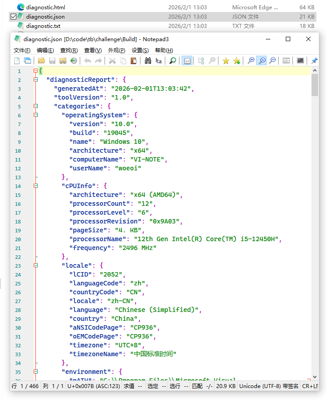The height and width of the screenshot is (400, 327).
Task: Toggle word wrap toolbar button
Action: pyautogui.click(x=187, y=61)
